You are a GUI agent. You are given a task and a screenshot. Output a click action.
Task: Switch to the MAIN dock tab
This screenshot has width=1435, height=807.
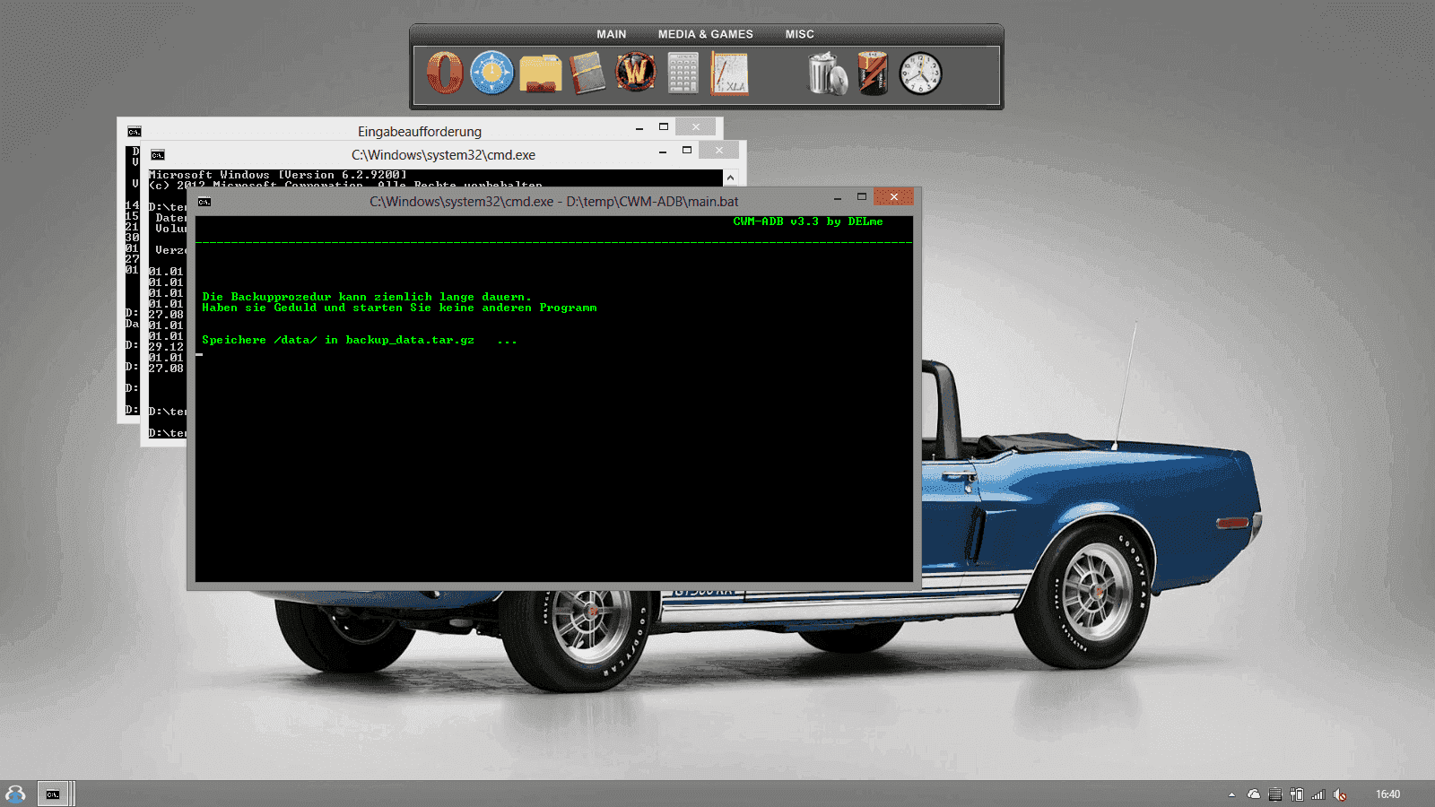tap(612, 34)
